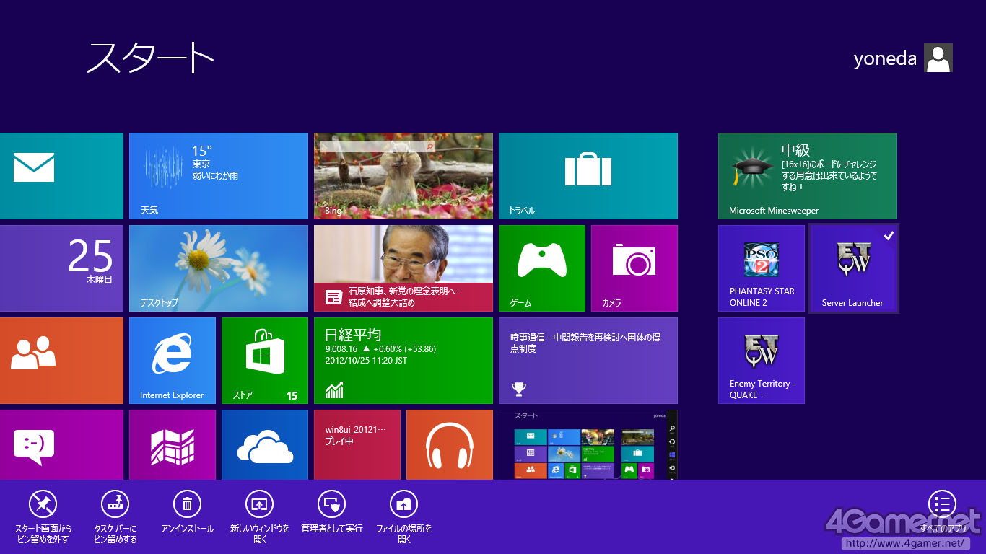The width and height of the screenshot is (986, 554).
Task: Open the 時事通信 sports trophy tile
Action: [588, 361]
